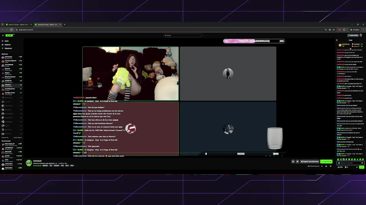This screenshot has height=205, width=366.
Task: Open the MissPersephone followed channel
Action: (x=11, y=77)
